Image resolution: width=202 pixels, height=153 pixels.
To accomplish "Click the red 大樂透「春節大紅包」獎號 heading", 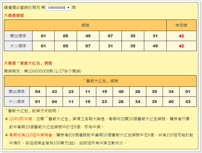I will [x=28, y=63].
